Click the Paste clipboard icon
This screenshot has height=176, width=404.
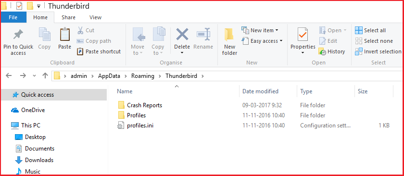point(64,34)
